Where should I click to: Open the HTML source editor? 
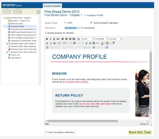[97, 43]
